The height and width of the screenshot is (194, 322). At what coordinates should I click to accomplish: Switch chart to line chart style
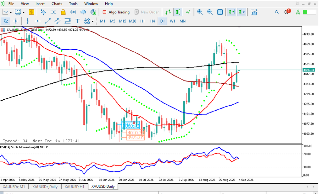(188, 12)
